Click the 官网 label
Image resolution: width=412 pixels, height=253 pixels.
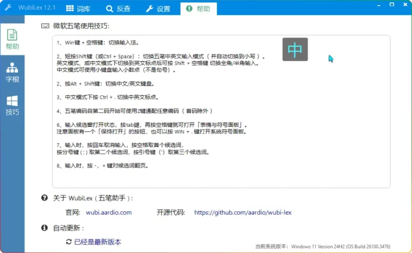(73, 212)
